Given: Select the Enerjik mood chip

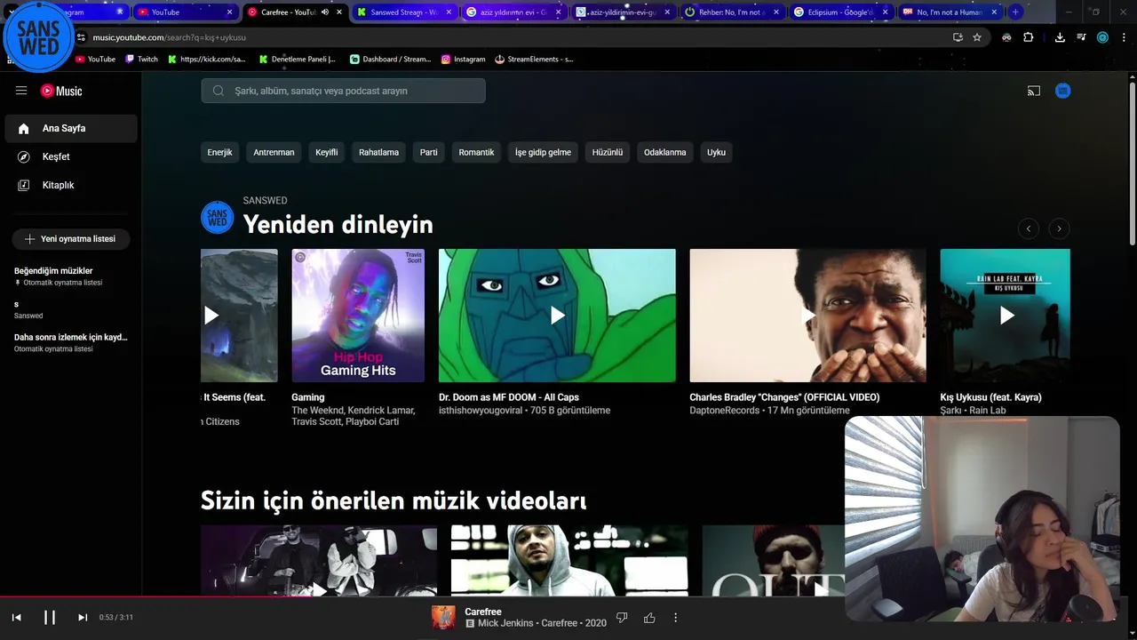Looking at the screenshot, I should [219, 152].
